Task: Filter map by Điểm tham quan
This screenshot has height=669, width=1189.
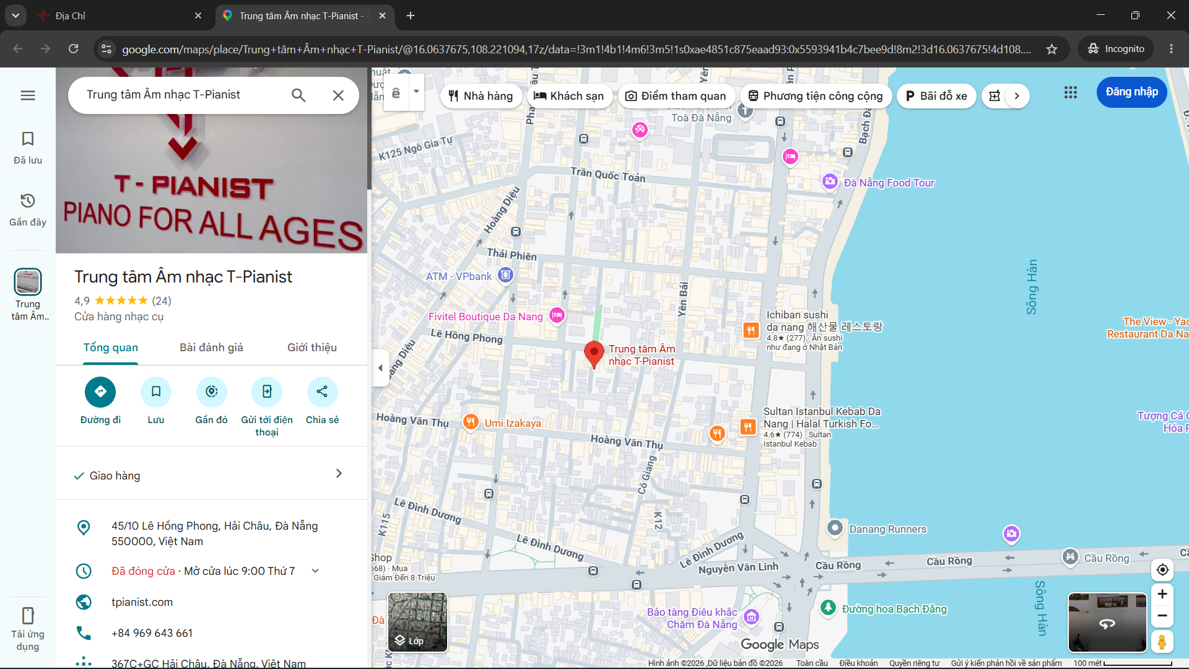Action: pyautogui.click(x=676, y=96)
